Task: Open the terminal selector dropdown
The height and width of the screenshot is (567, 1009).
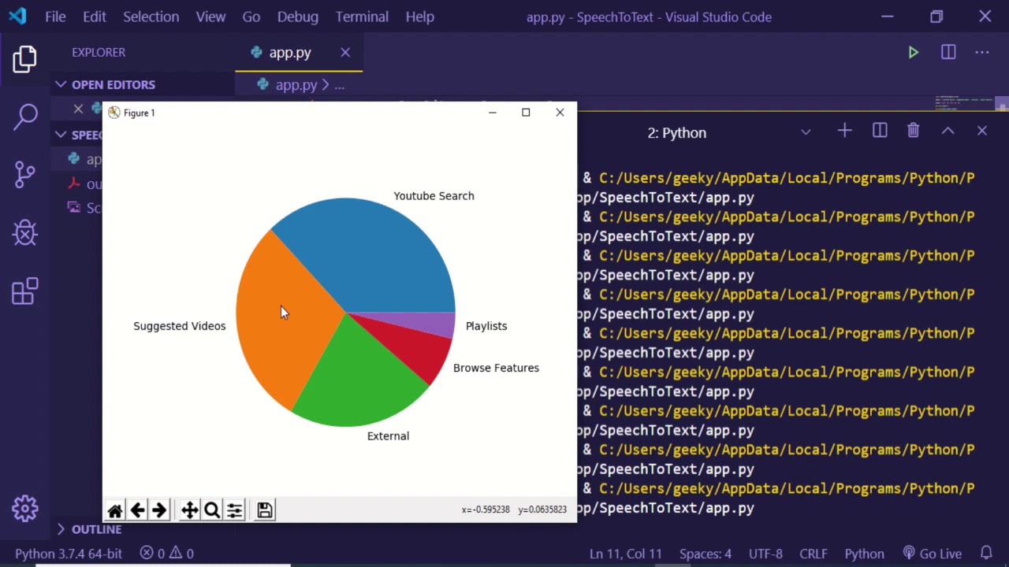Action: pyautogui.click(x=806, y=132)
